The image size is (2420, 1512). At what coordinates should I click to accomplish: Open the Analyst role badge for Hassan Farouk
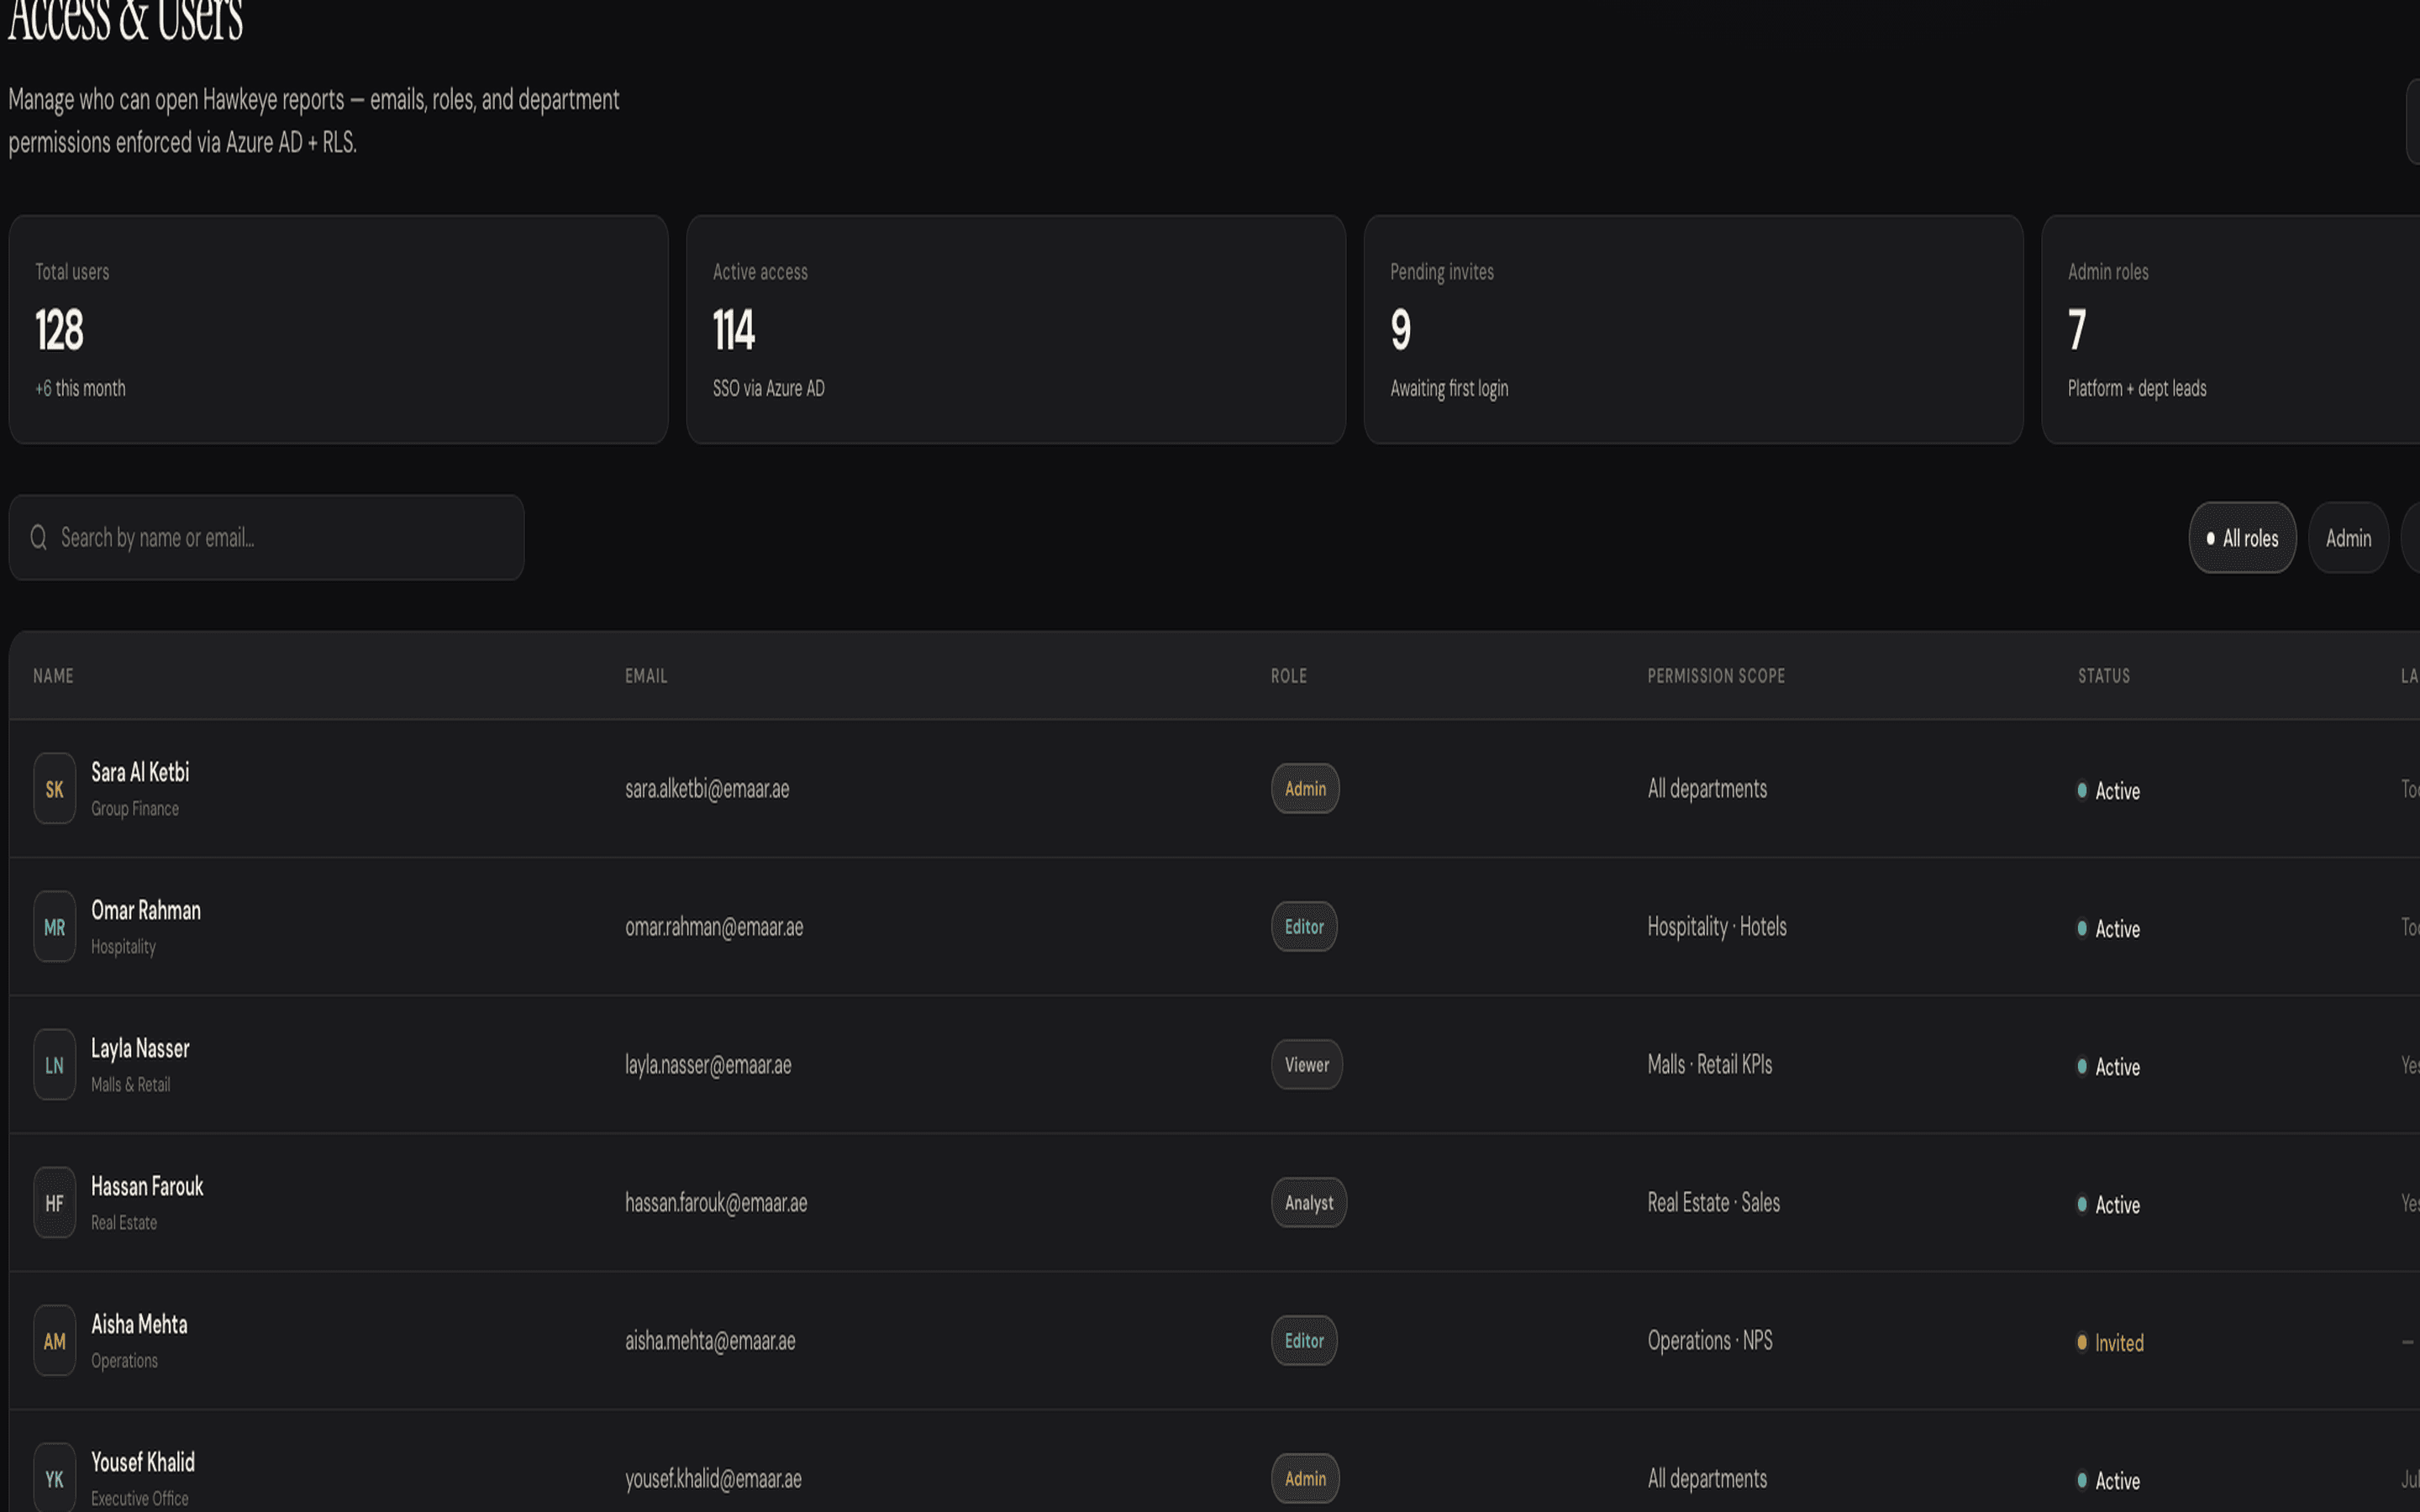[1309, 1203]
